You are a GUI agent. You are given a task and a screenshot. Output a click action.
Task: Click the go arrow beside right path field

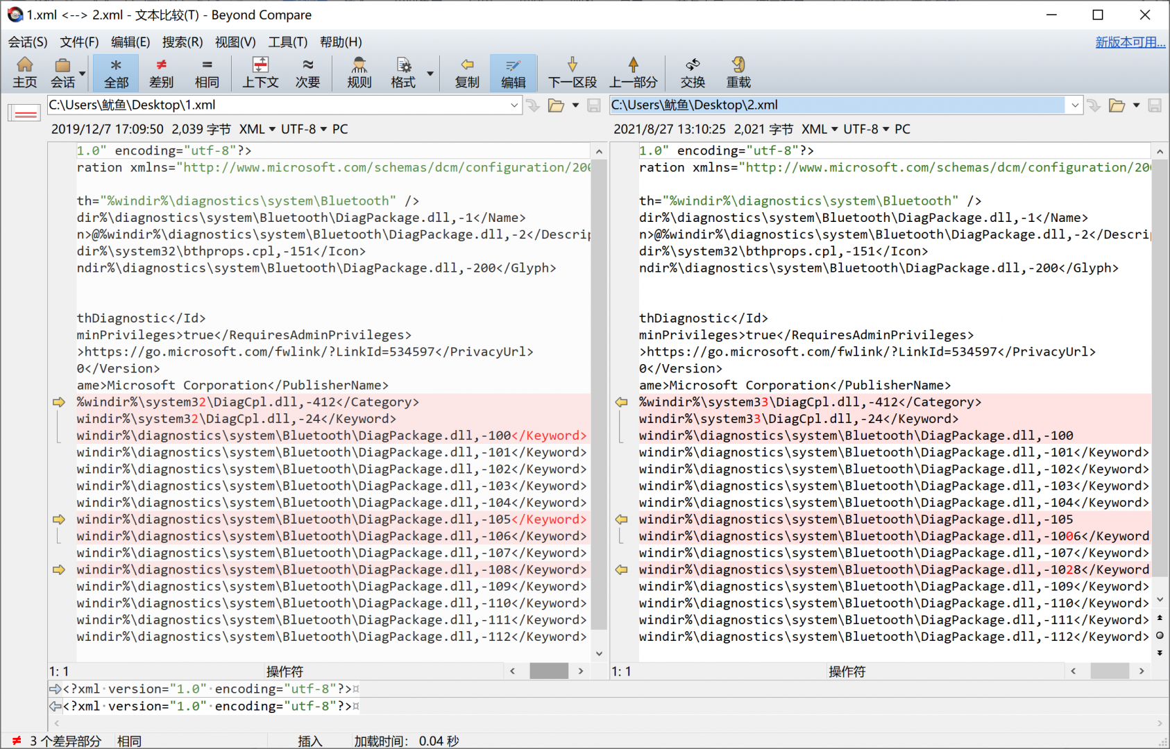click(1094, 105)
